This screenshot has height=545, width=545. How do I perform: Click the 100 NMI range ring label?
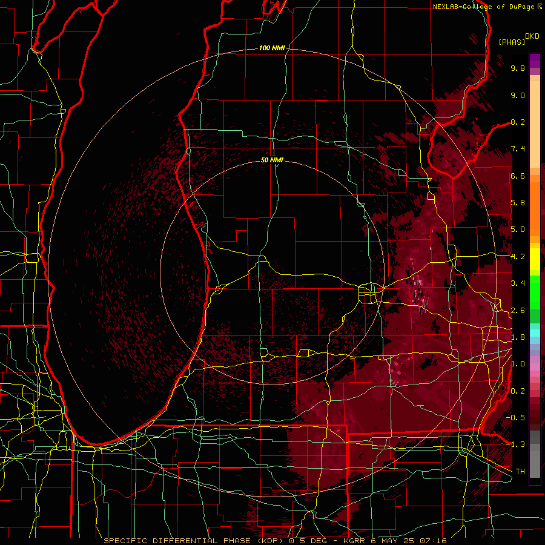[272, 48]
